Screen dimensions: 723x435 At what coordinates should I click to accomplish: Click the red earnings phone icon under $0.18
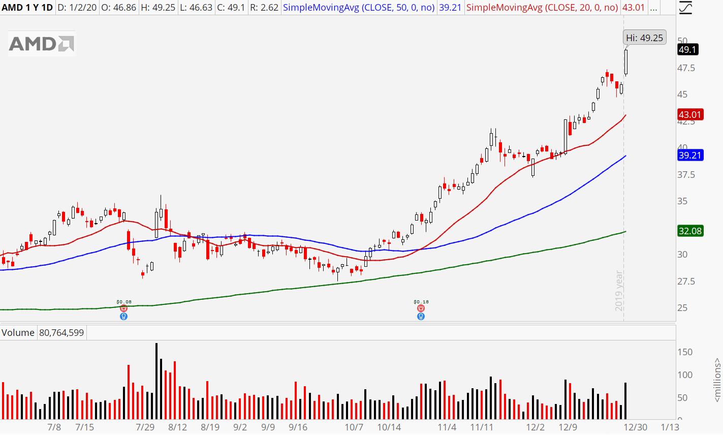421,308
